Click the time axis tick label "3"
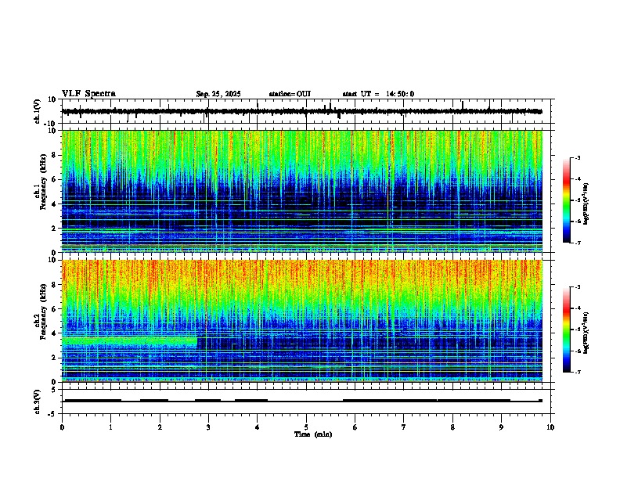 pos(208,427)
